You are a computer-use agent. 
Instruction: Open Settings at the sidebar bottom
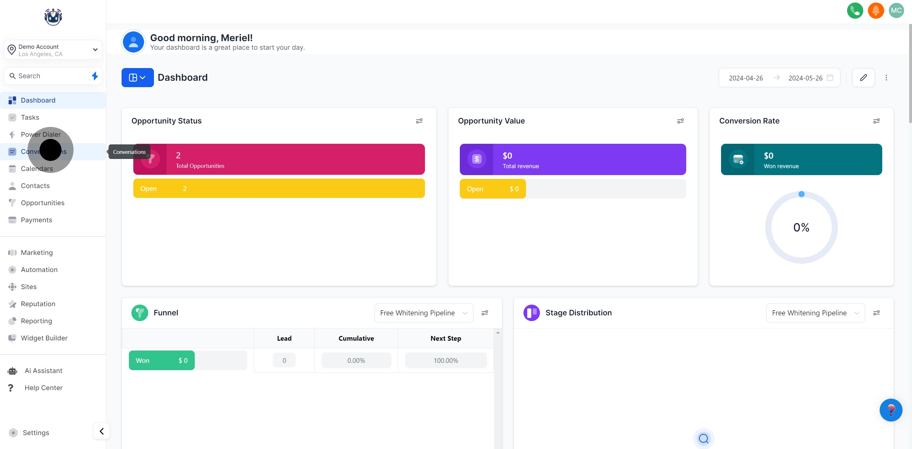pos(36,433)
